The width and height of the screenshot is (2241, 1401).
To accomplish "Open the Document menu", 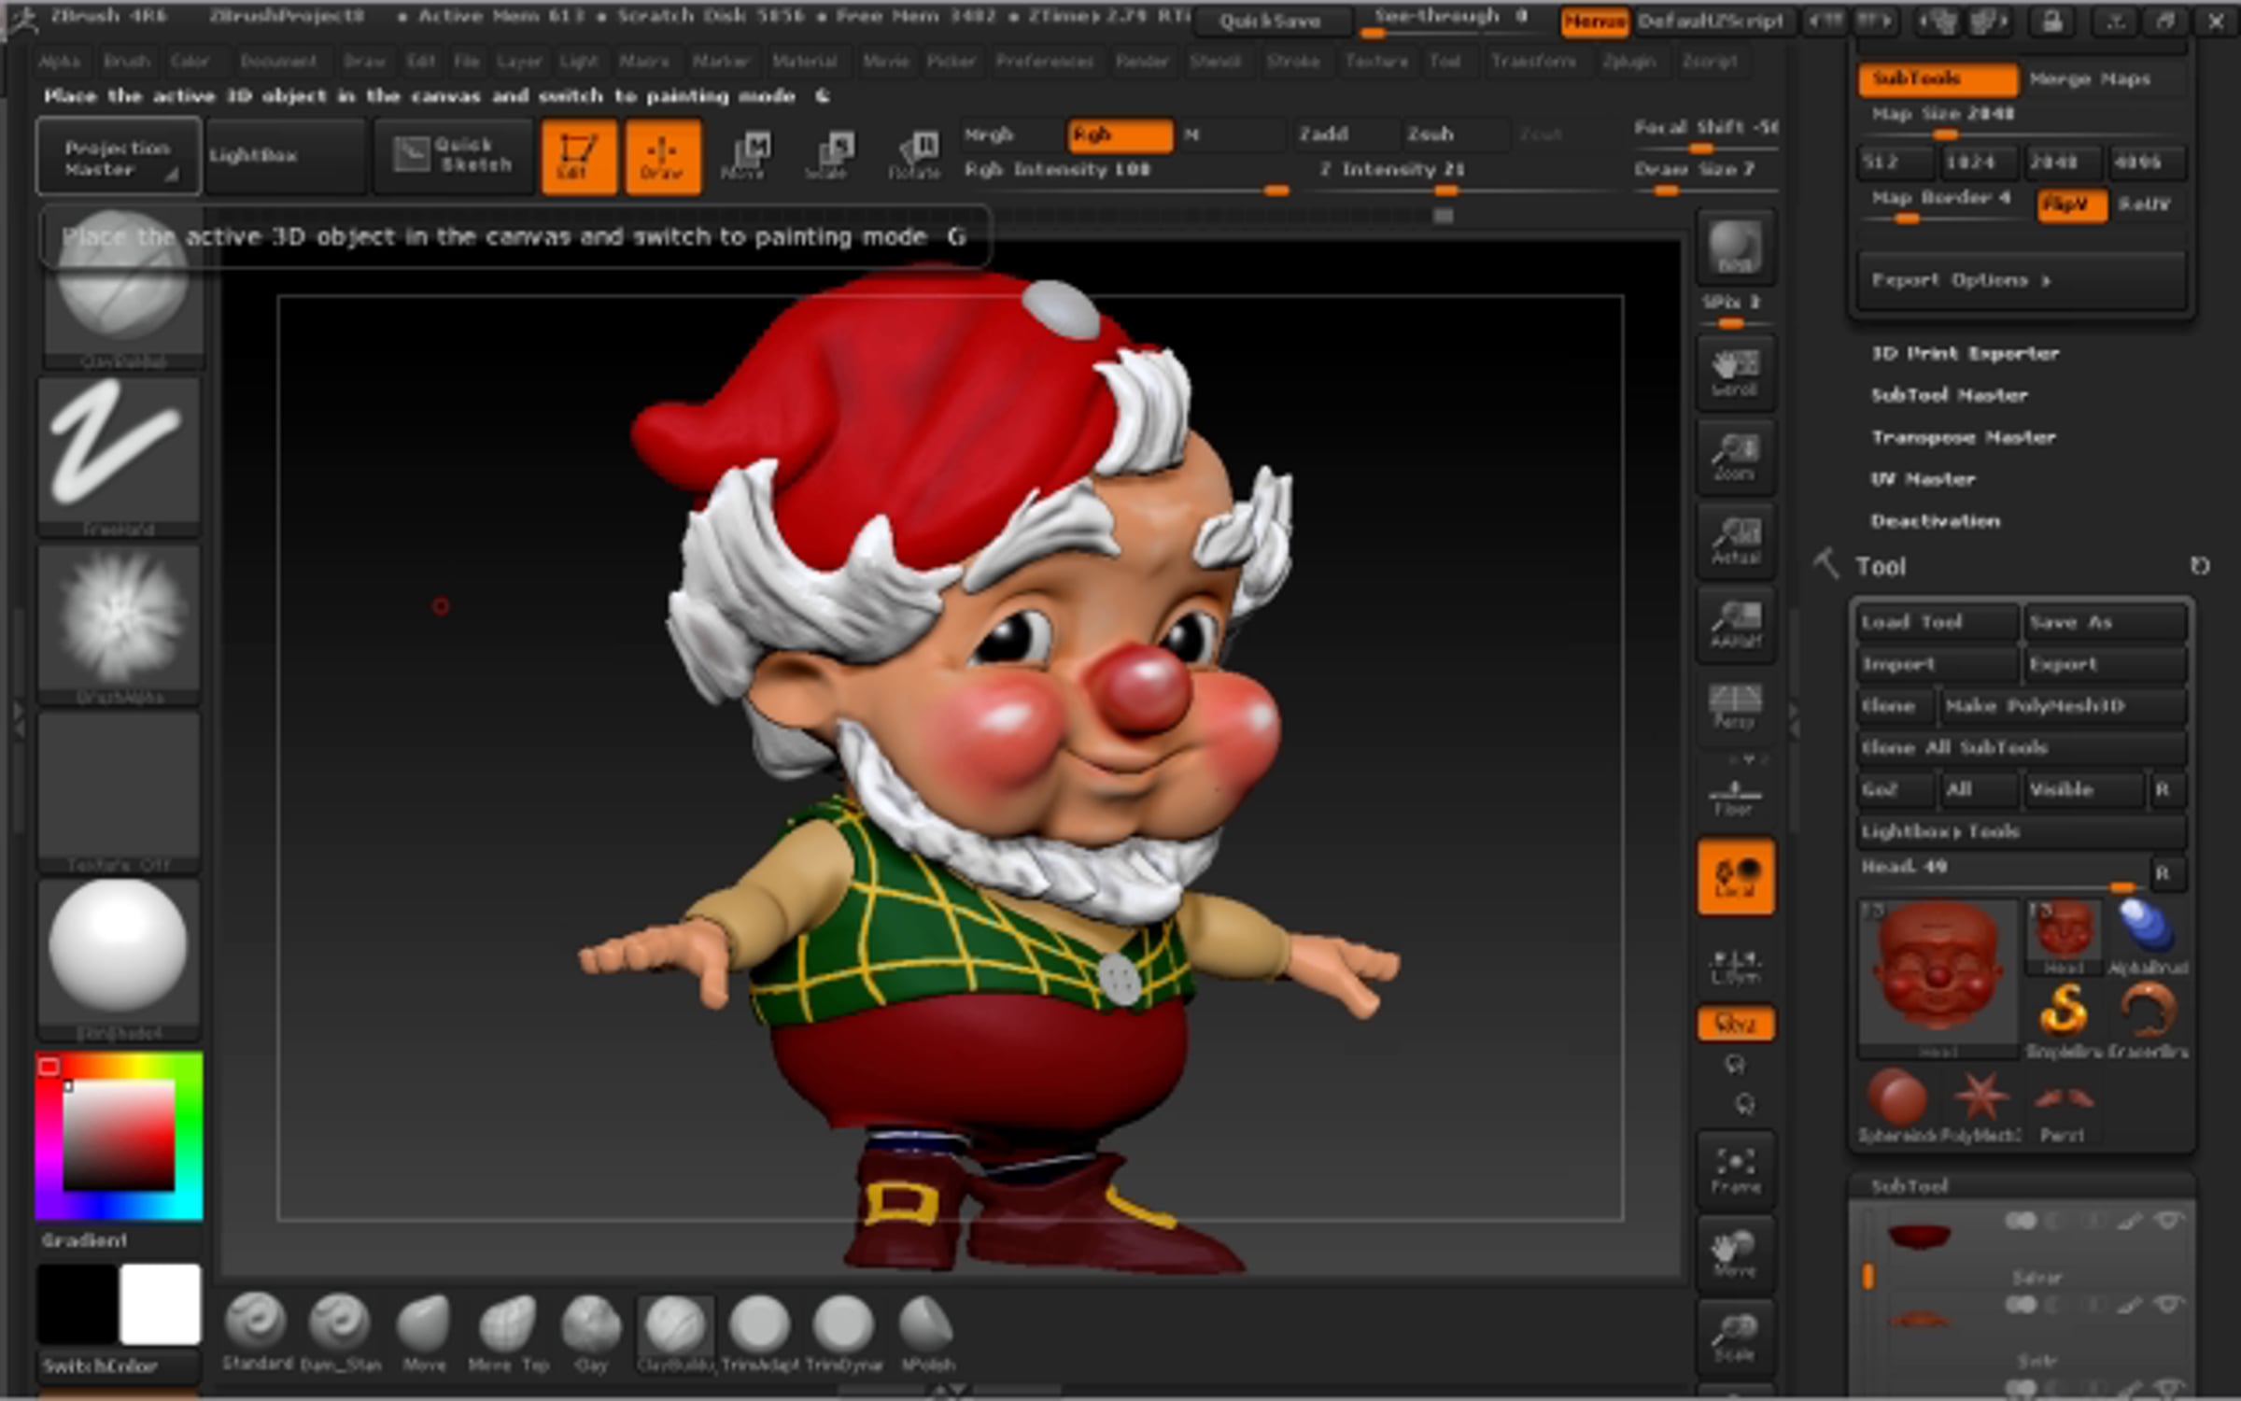I will 278,62.
